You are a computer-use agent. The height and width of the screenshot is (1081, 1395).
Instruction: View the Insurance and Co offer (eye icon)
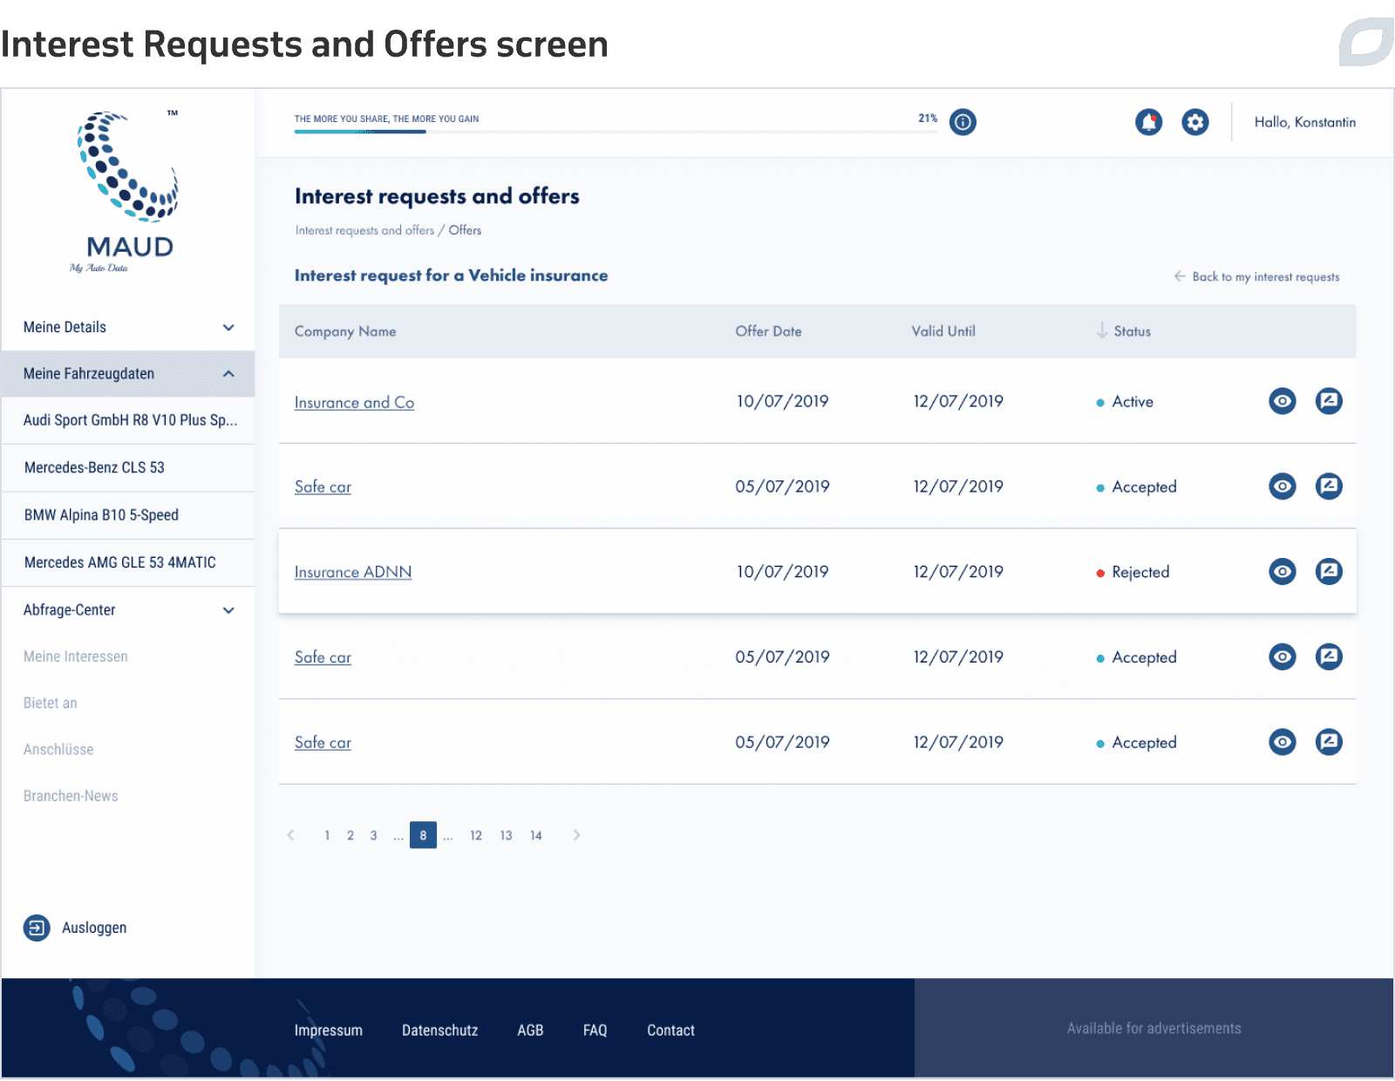[1282, 401]
